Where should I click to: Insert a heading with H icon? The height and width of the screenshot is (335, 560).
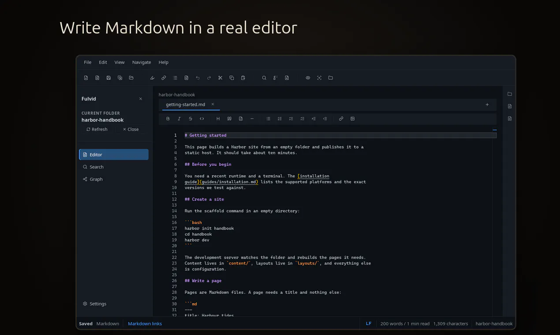[218, 119]
